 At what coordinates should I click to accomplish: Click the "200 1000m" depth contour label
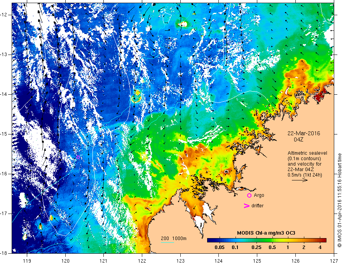click(x=174, y=238)
